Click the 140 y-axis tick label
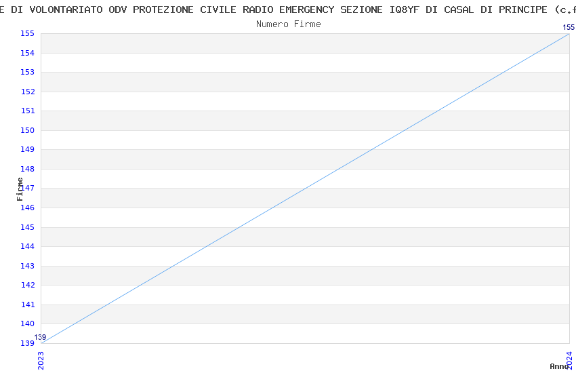 point(28,323)
